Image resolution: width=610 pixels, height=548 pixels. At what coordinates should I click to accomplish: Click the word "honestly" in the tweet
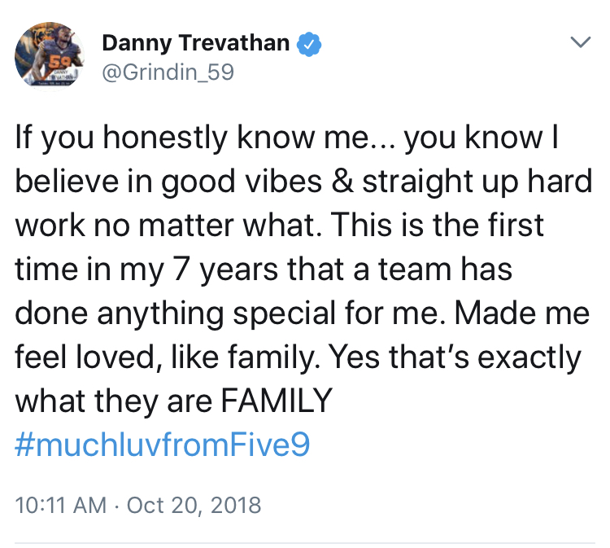point(165,138)
